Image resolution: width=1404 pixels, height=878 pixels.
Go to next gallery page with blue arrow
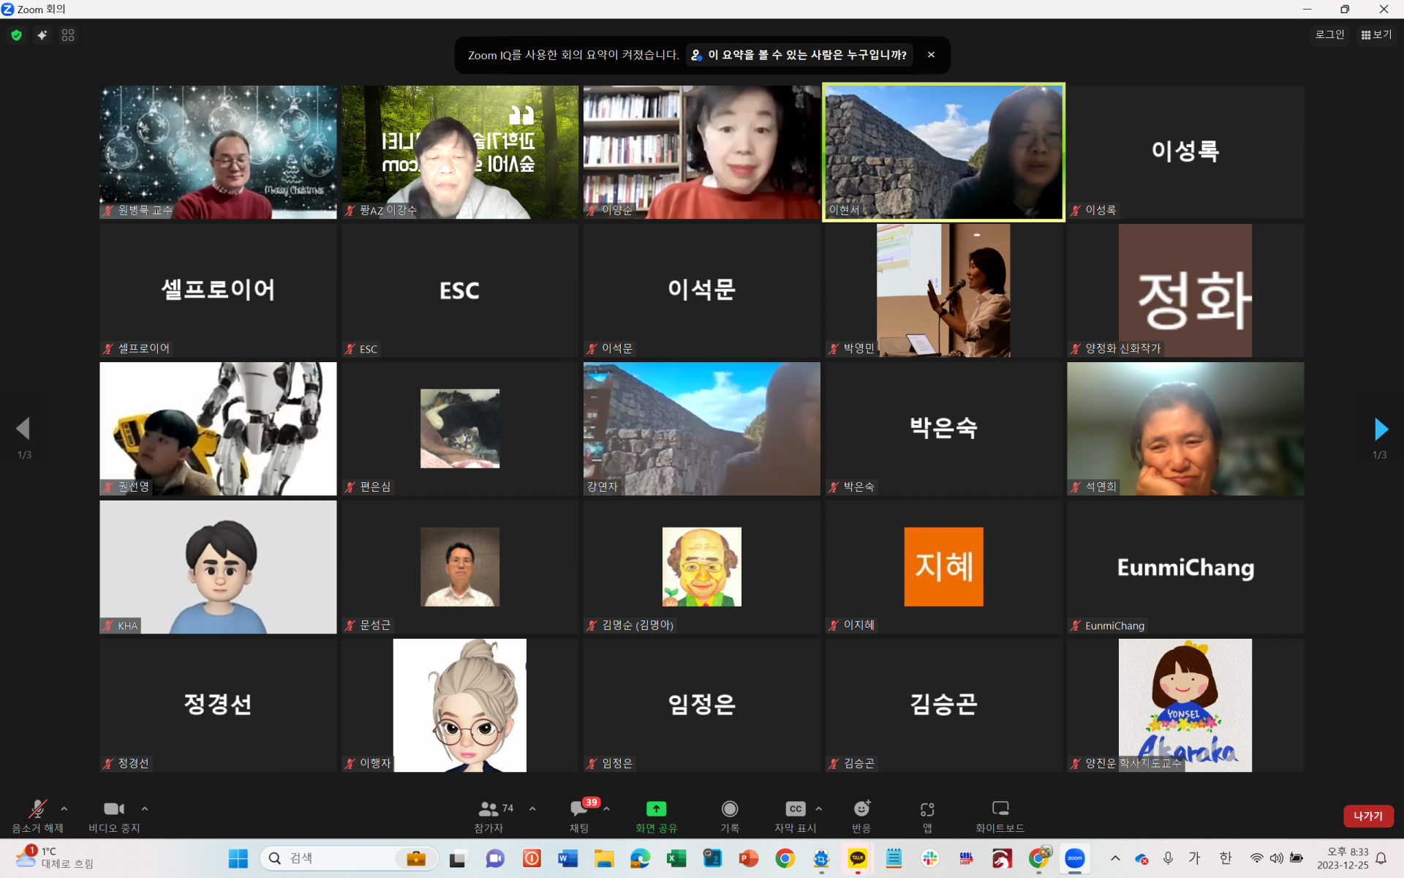(x=1381, y=429)
